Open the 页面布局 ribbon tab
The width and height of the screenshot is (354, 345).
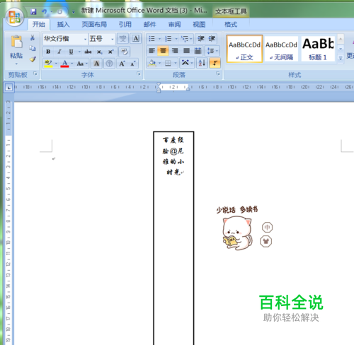tap(94, 24)
